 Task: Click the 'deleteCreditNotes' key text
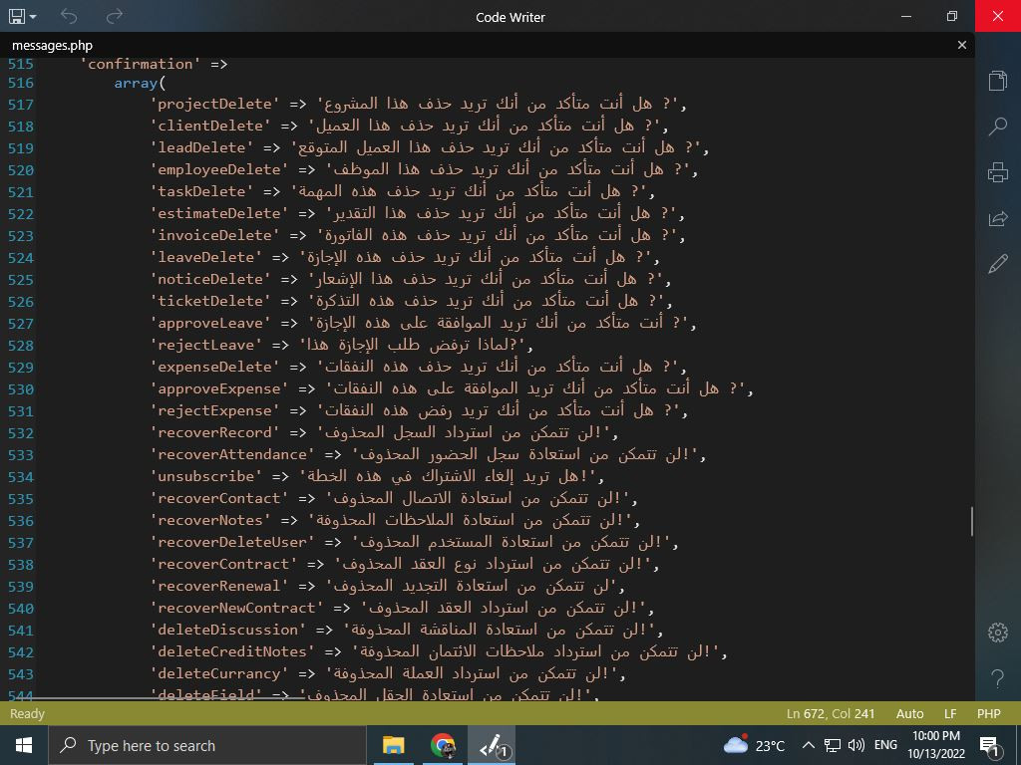pyautogui.click(x=232, y=651)
